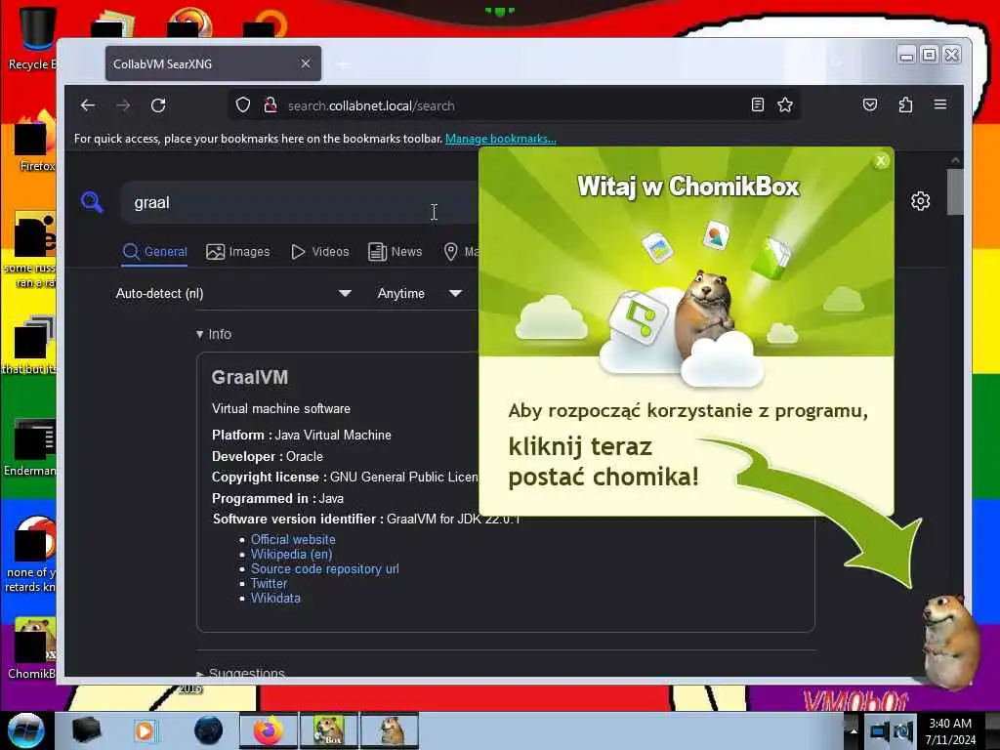Open the ChomikBox desktop shortcut
This screenshot has width=1000, height=750.
pos(33,647)
